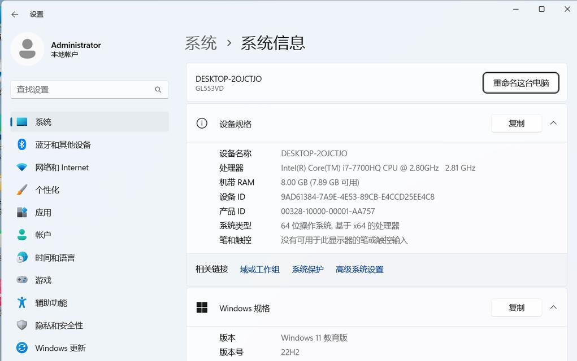Image resolution: width=577 pixels, height=361 pixels.
Task: Open 系统 settings category
Action: tap(90, 122)
